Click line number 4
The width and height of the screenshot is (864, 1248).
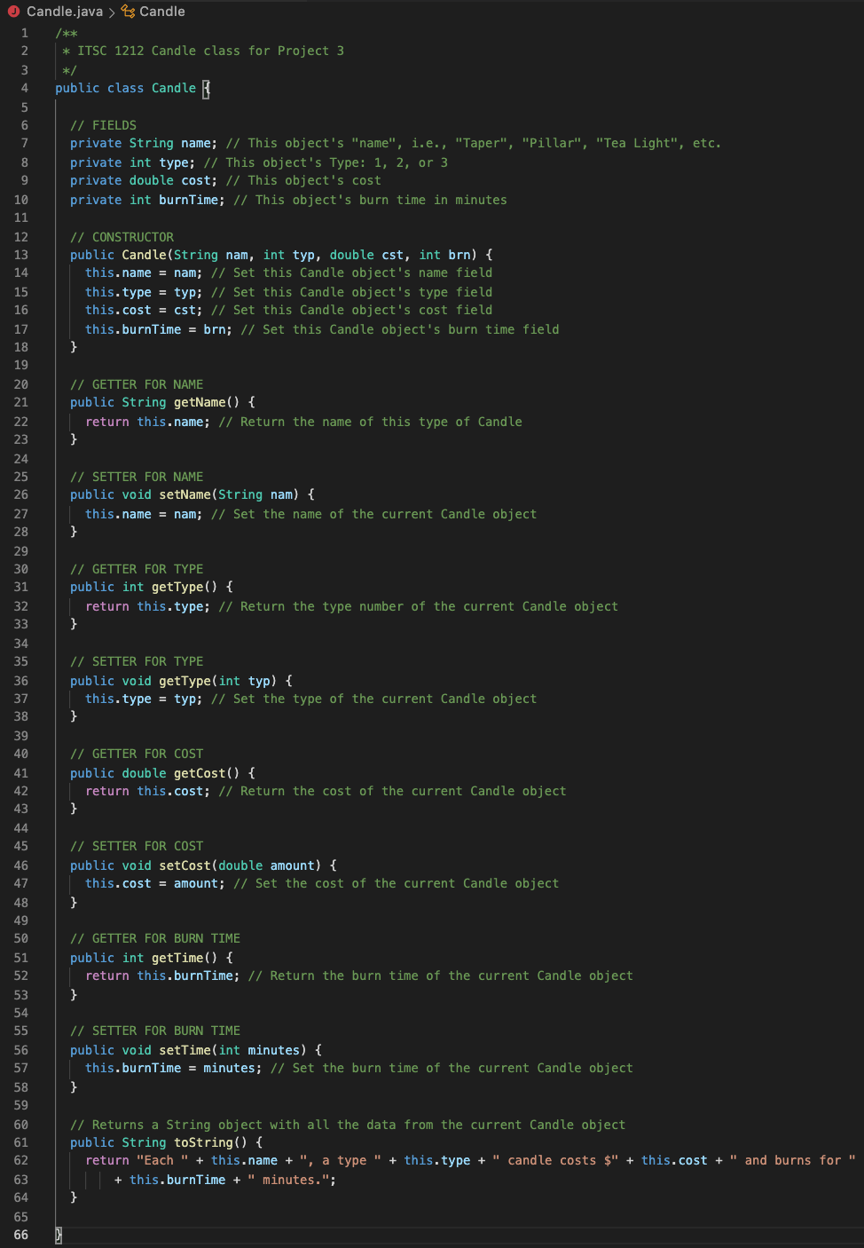pyautogui.click(x=24, y=88)
